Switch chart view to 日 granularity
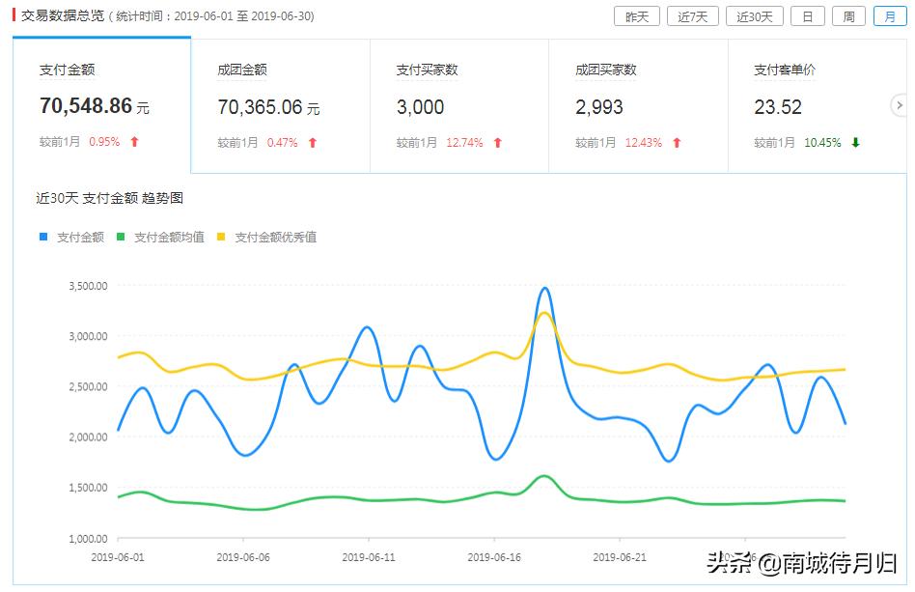This screenshot has width=915, height=592. tap(806, 15)
